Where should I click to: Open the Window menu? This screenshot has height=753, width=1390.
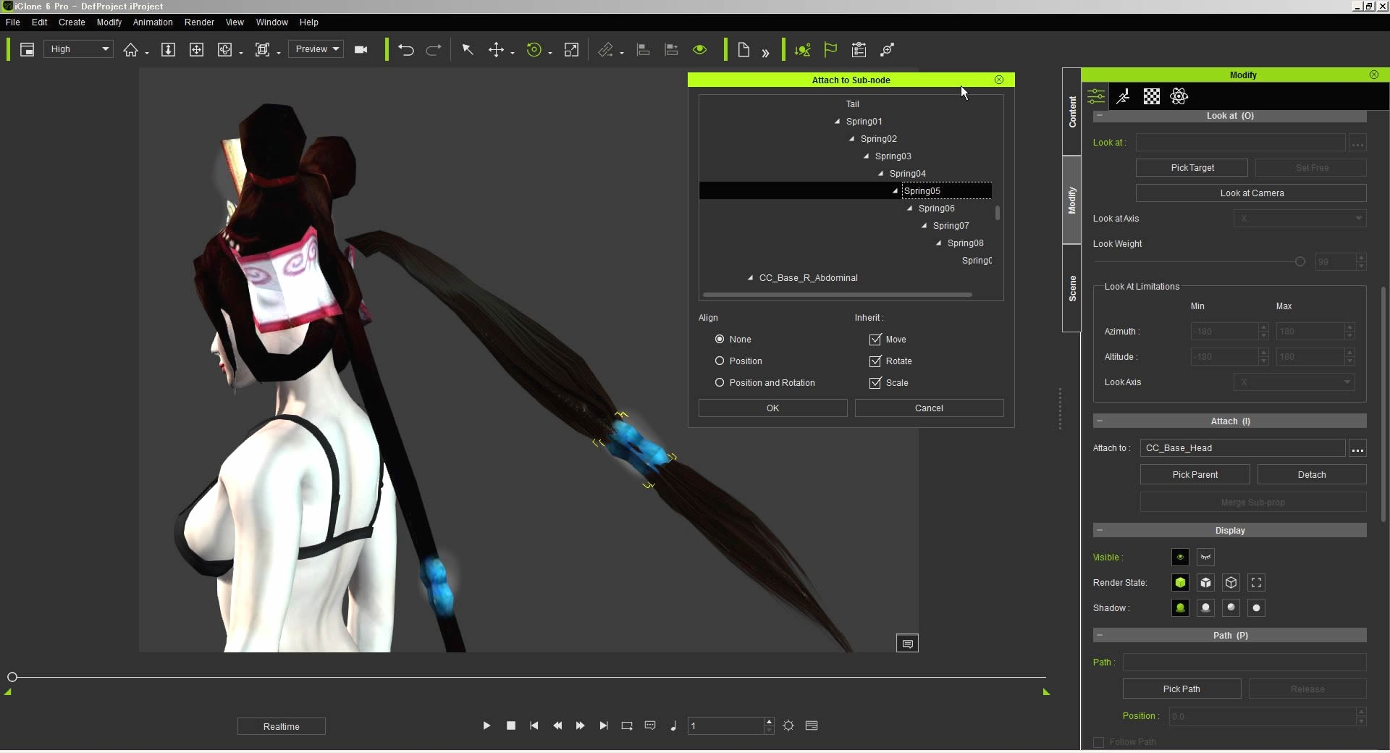point(272,22)
